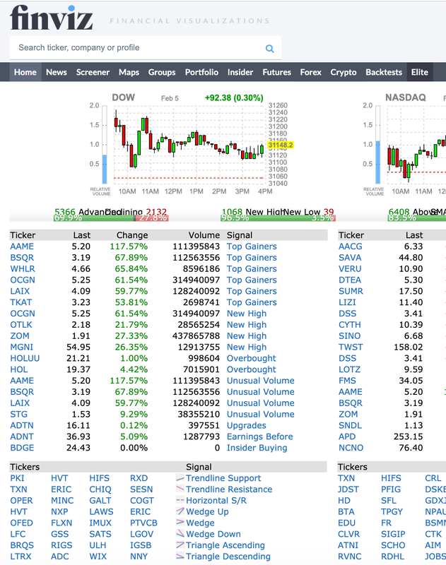Image resolution: width=446 pixels, height=565 pixels.
Task: Open the Crypto navigation tab
Action: click(x=344, y=72)
